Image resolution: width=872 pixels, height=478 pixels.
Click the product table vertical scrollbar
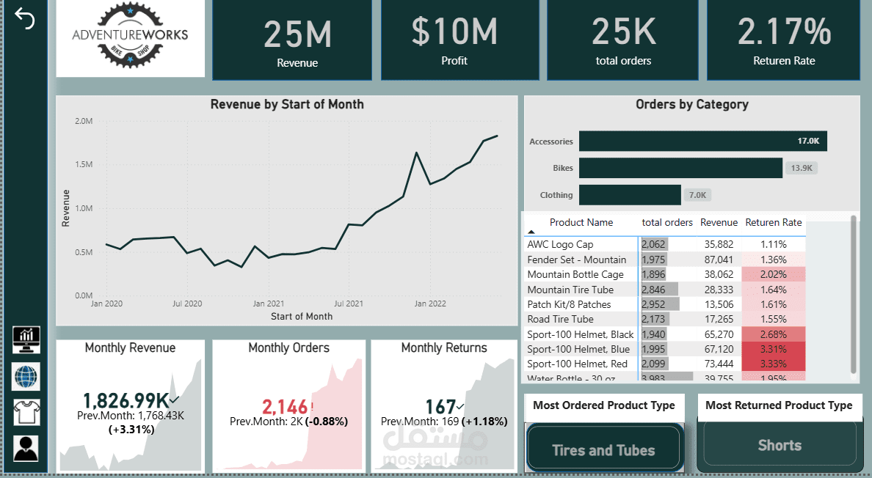(x=854, y=294)
